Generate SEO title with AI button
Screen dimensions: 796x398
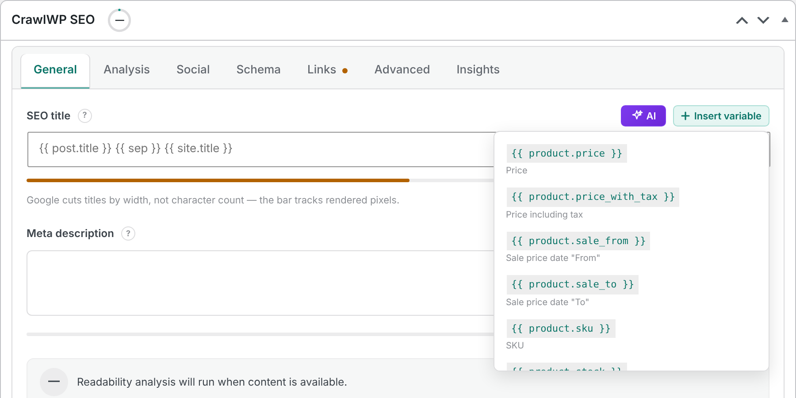[643, 116]
